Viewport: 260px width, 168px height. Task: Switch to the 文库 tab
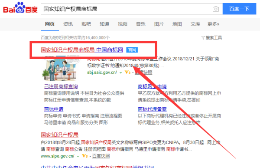(x=195, y=24)
